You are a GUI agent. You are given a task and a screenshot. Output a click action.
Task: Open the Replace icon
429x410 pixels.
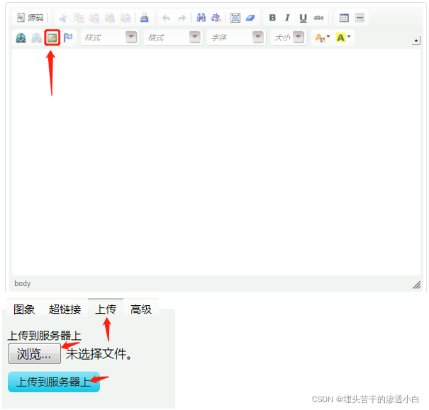[x=216, y=18]
